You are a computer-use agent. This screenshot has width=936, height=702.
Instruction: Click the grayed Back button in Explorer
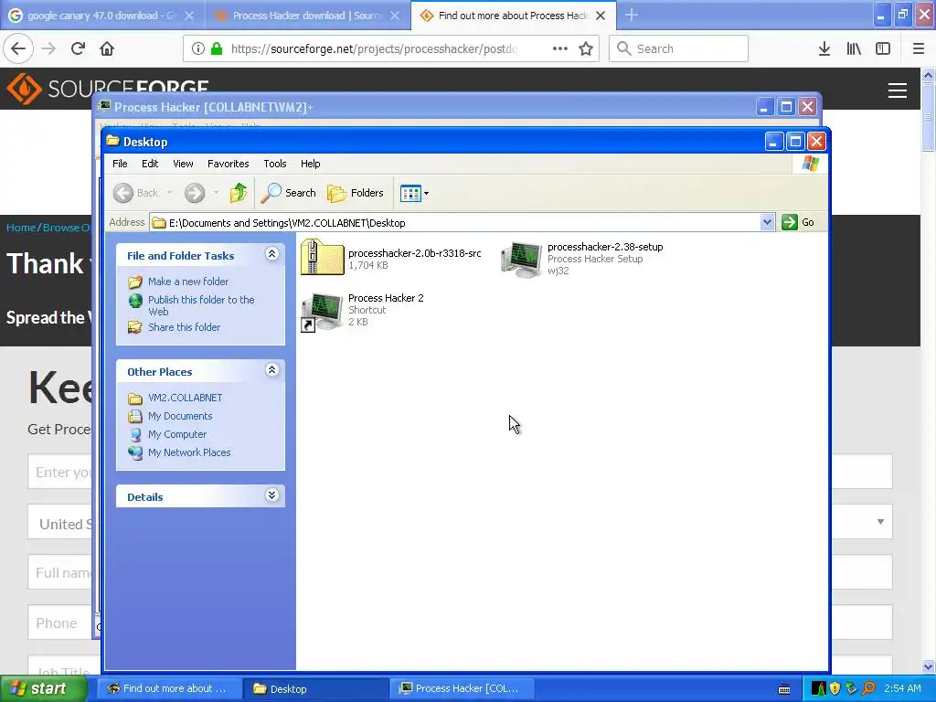[137, 193]
